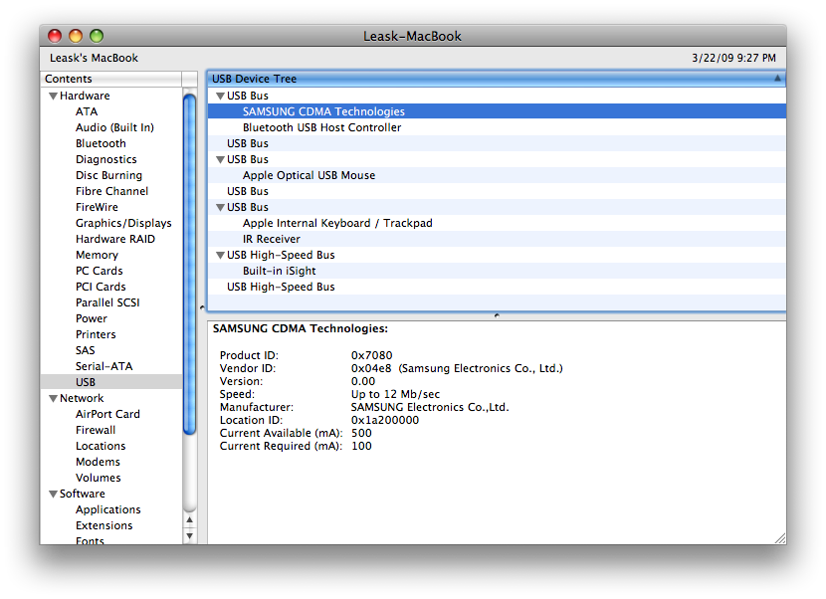Select Locations under Network
The image size is (826, 599).
click(x=101, y=446)
